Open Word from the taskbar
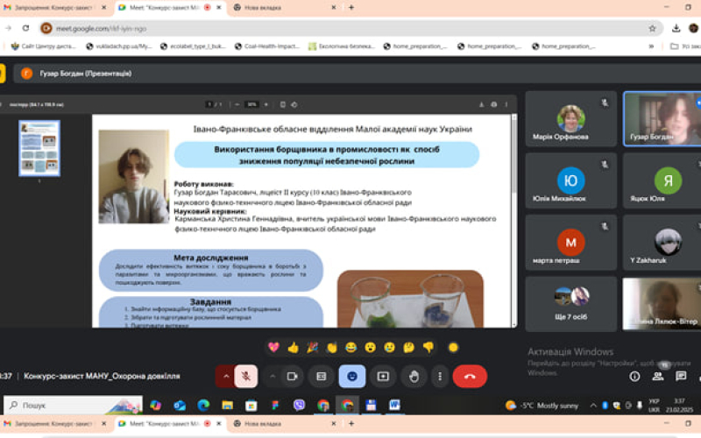Viewport: 701px width, 438px height. point(394,406)
